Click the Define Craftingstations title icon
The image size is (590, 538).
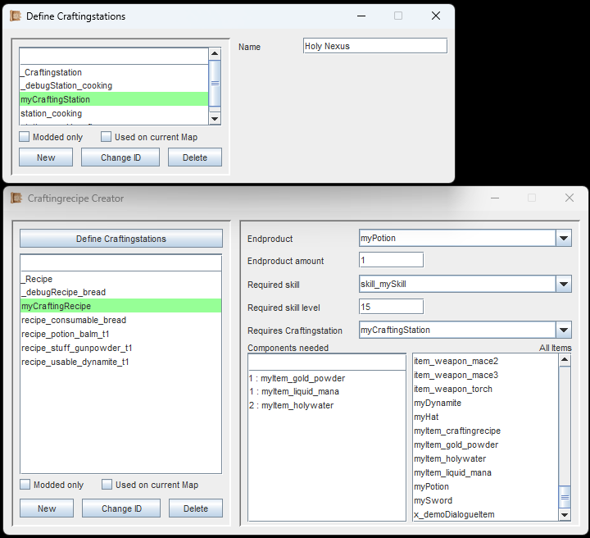click(x=14, y=16)
